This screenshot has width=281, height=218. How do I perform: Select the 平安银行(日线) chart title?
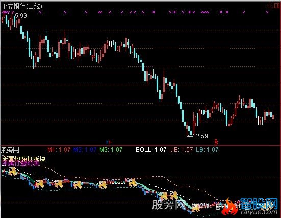[22, 6]
